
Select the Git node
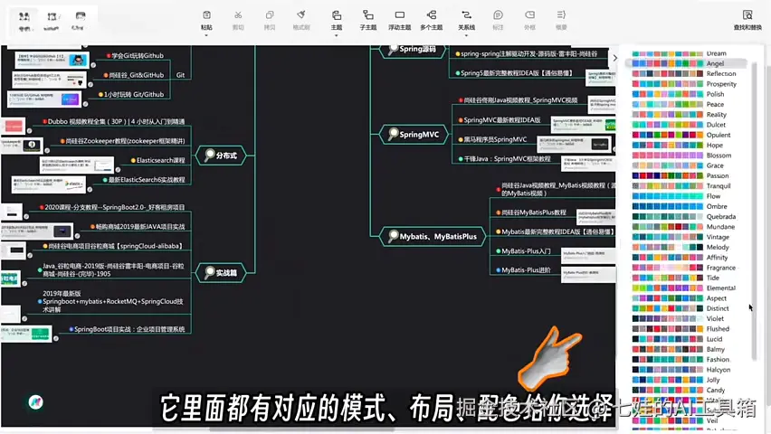pyautogui.click(x=180, y=75)
